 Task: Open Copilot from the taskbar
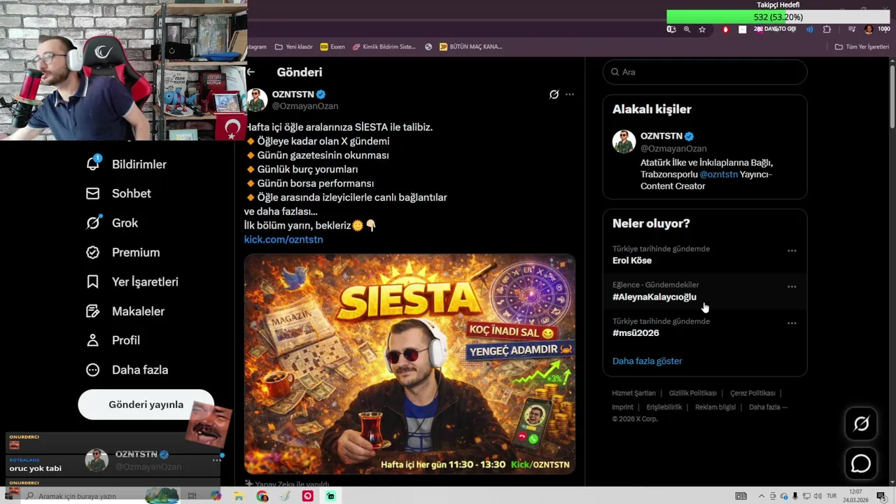(215, 496)
